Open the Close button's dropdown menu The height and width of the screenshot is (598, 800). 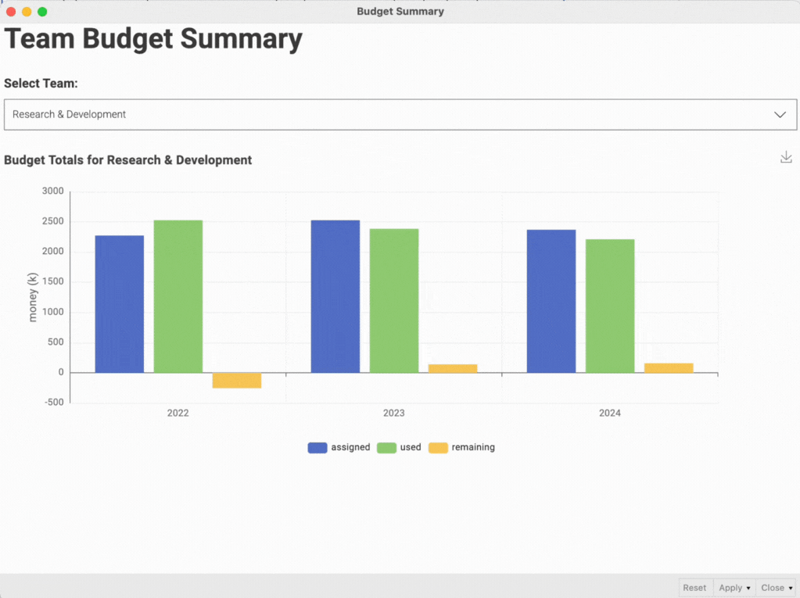click(790, 587)
